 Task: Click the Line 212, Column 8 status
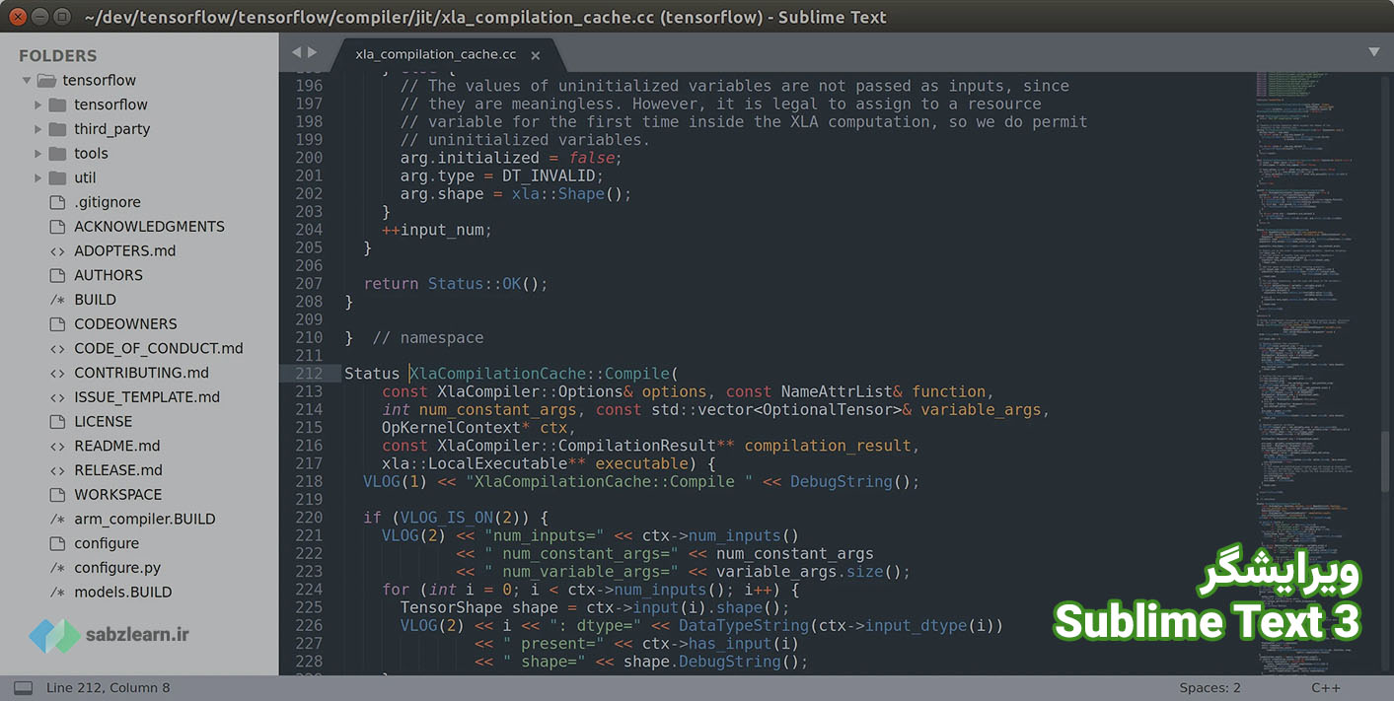tap(108, 688)
